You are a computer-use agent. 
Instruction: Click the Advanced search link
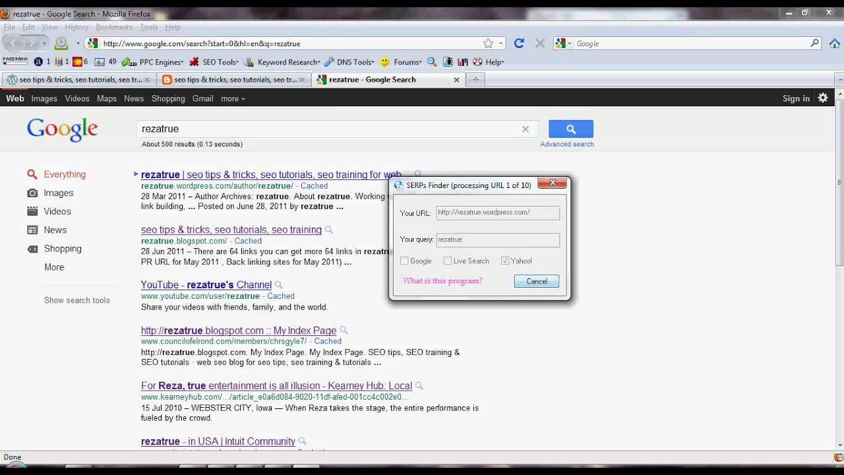click(x=567, y=144)
